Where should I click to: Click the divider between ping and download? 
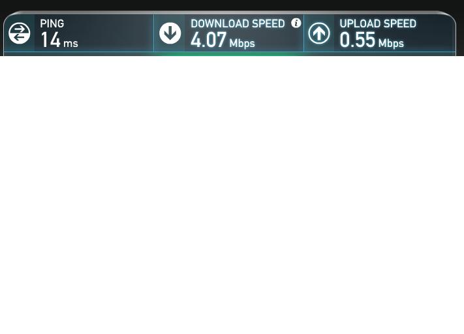(153, 33)
